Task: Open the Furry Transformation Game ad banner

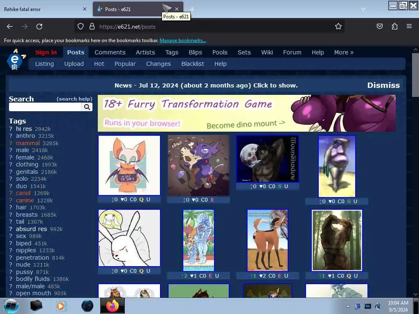Action: 247,113
